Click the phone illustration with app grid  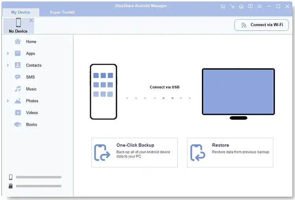coord(103,92)
